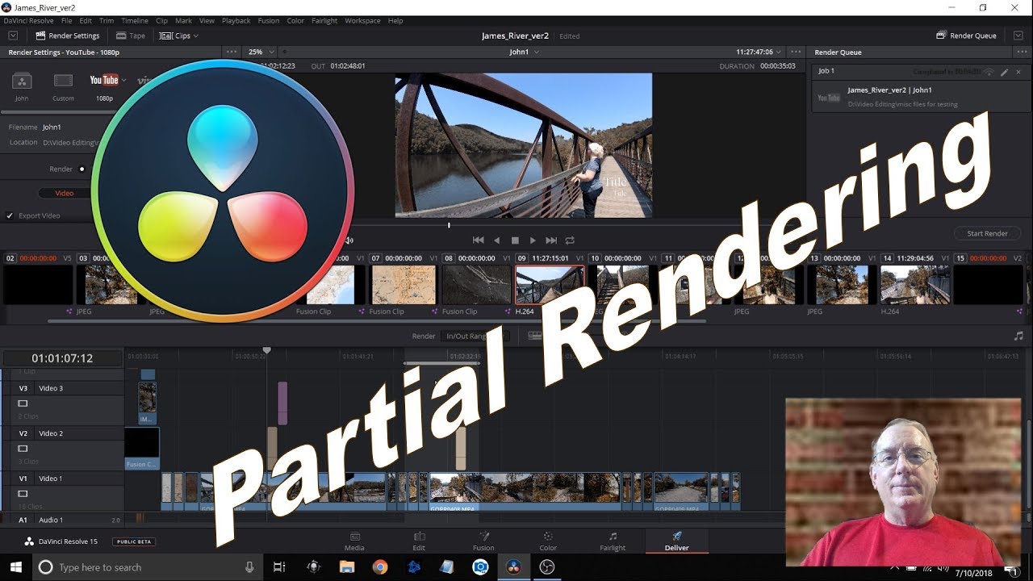The height and width of the screenshot is (581, 1033).
Task: Toggle Video 3 track enable icon
Action: pos(23,403)
